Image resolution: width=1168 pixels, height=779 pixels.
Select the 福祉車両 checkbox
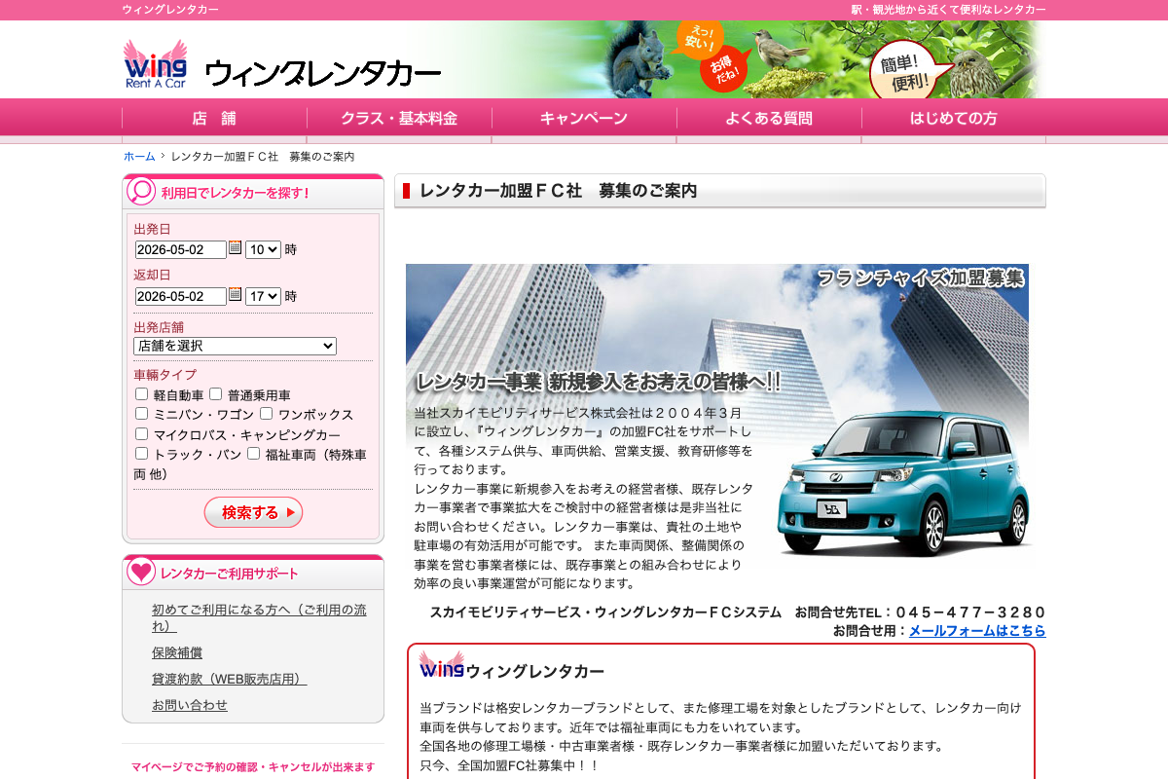[x=254, y=453]
